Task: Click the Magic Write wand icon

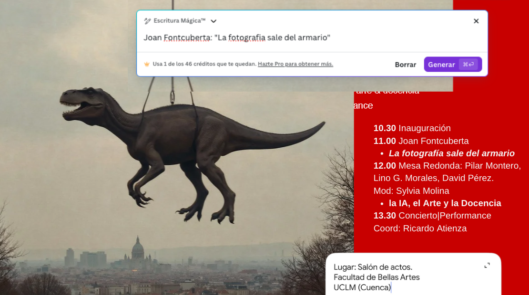Action: pos(147,21)
